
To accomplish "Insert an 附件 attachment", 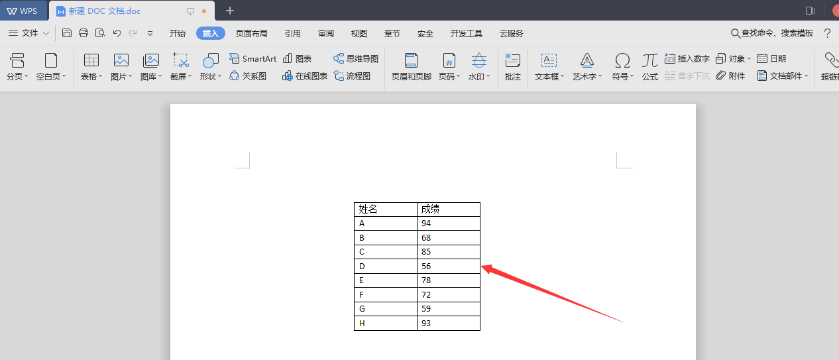I will click(x=730, y=76).
